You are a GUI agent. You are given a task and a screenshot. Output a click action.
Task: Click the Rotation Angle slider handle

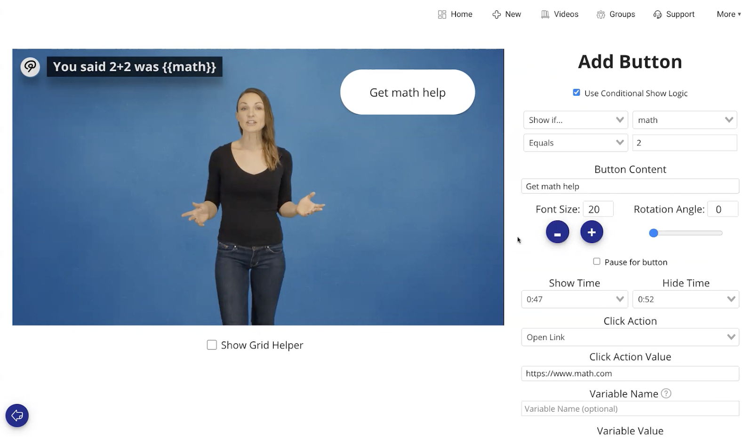click(x=653, y=233)
